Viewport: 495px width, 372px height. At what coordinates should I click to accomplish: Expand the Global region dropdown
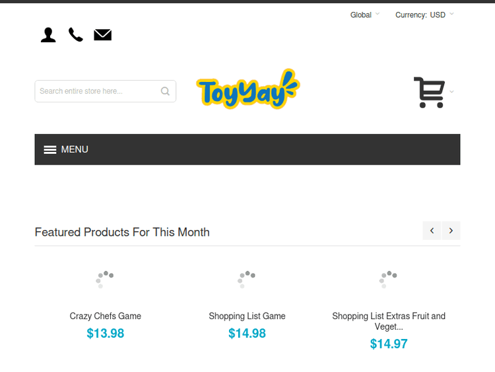pos(365,15)
